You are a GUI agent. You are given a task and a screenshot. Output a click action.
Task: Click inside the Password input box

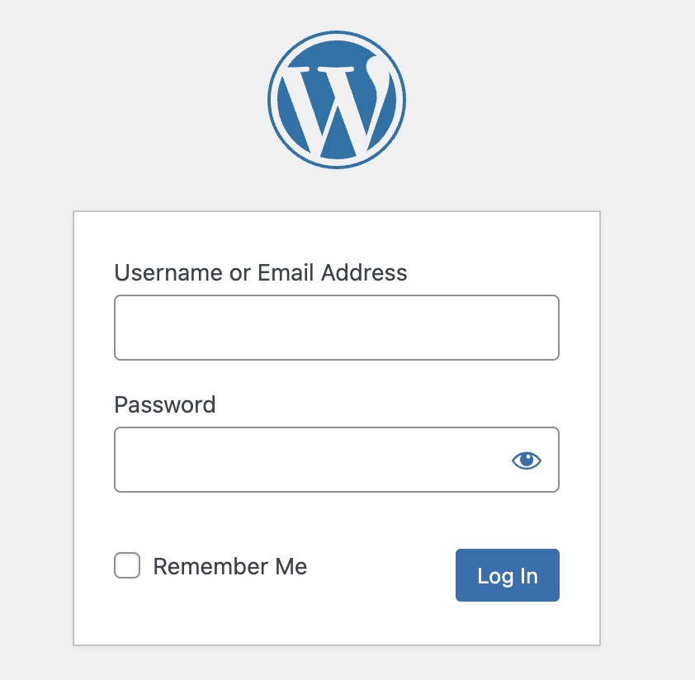[310, 460]
